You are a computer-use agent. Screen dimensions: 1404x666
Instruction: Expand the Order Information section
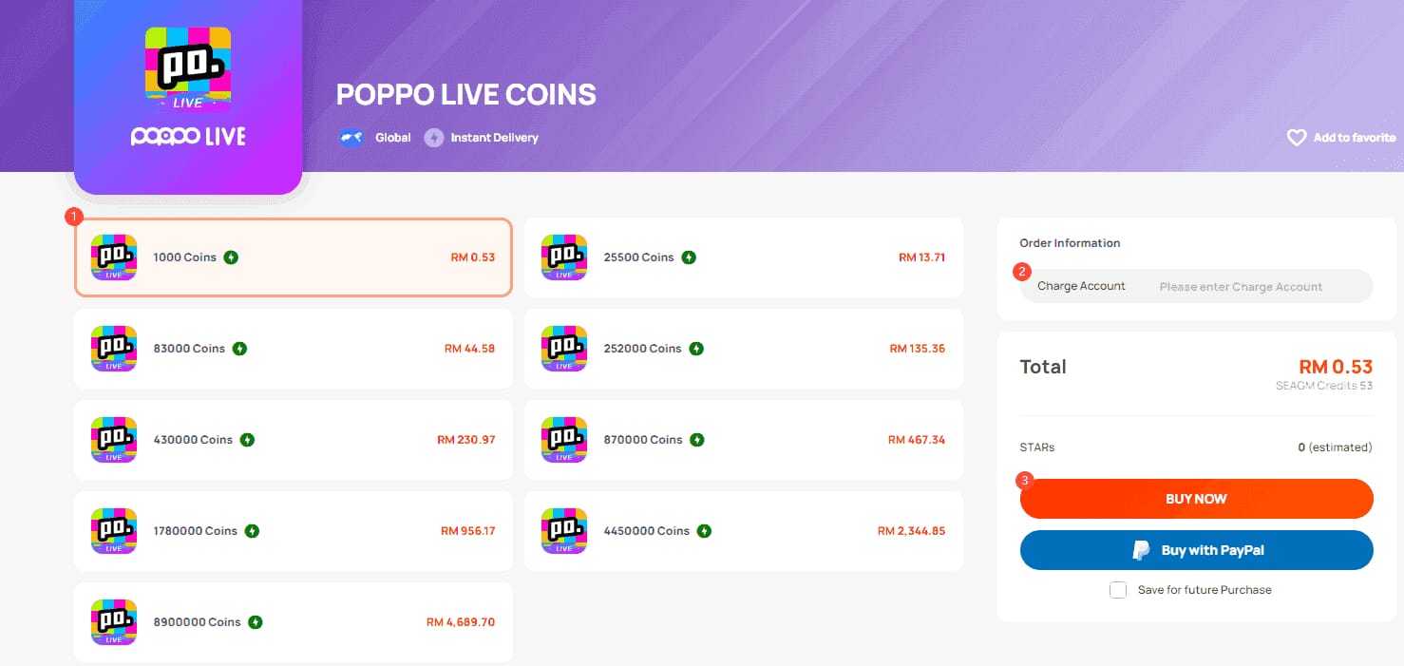click(x=1070, y=242)
